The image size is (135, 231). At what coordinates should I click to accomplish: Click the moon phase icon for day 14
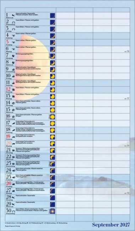coord(53,103)
